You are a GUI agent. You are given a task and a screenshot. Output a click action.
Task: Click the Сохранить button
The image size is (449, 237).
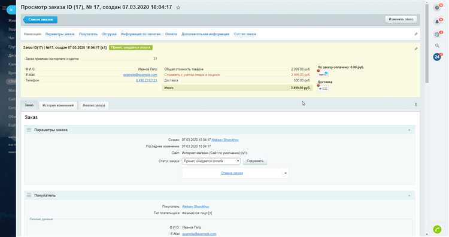[255, 161]
